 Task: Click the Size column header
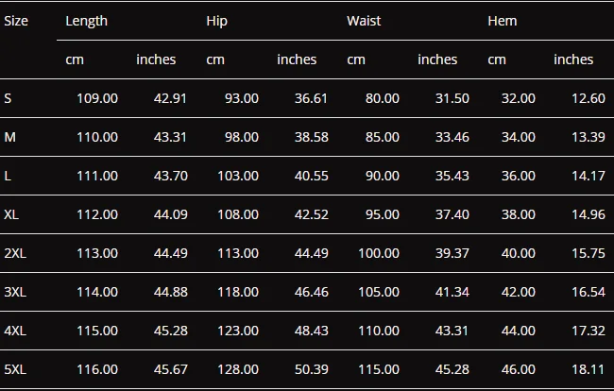(16, 21)
